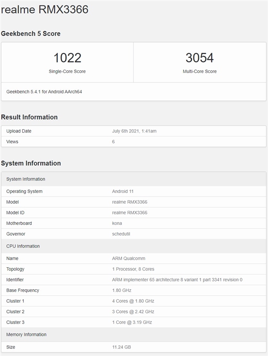Viewport: 268px width, 356px height.
Task: Click the Views row label
Action: (x=13, y=142)
